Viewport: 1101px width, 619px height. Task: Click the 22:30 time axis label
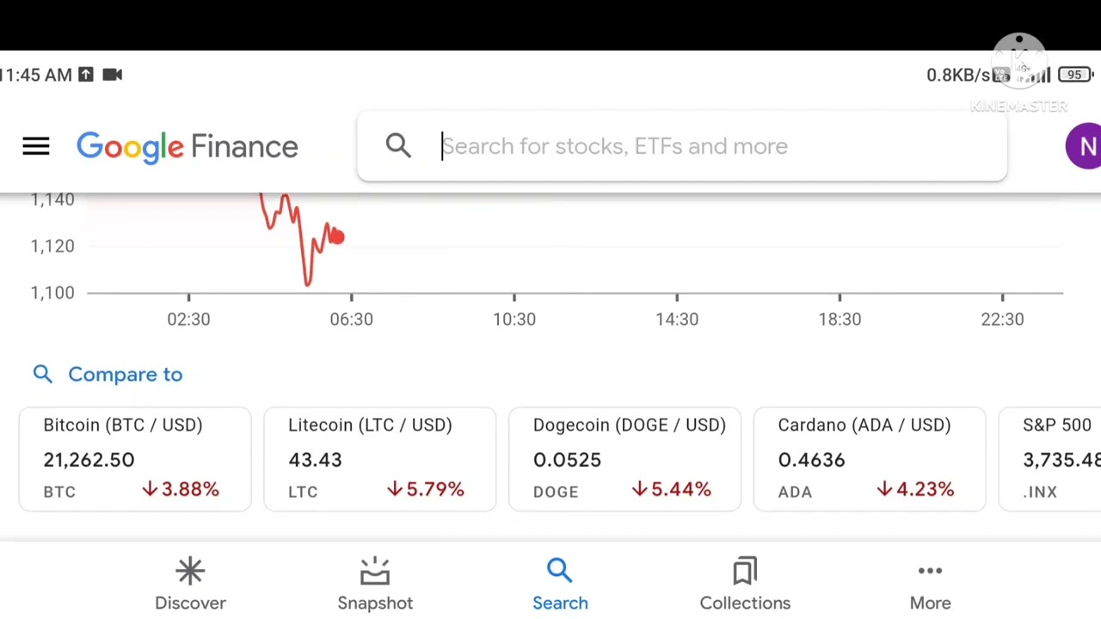[1002, 319]
